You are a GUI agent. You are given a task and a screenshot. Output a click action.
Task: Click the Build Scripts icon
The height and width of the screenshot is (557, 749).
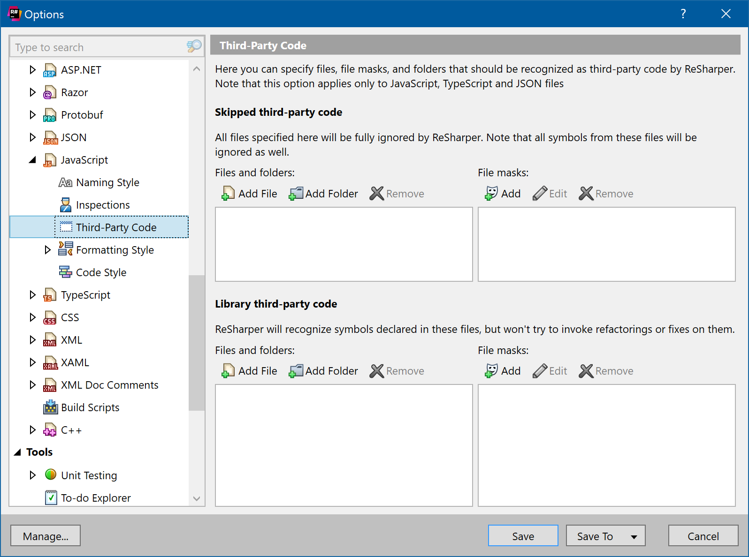(50, 407)
